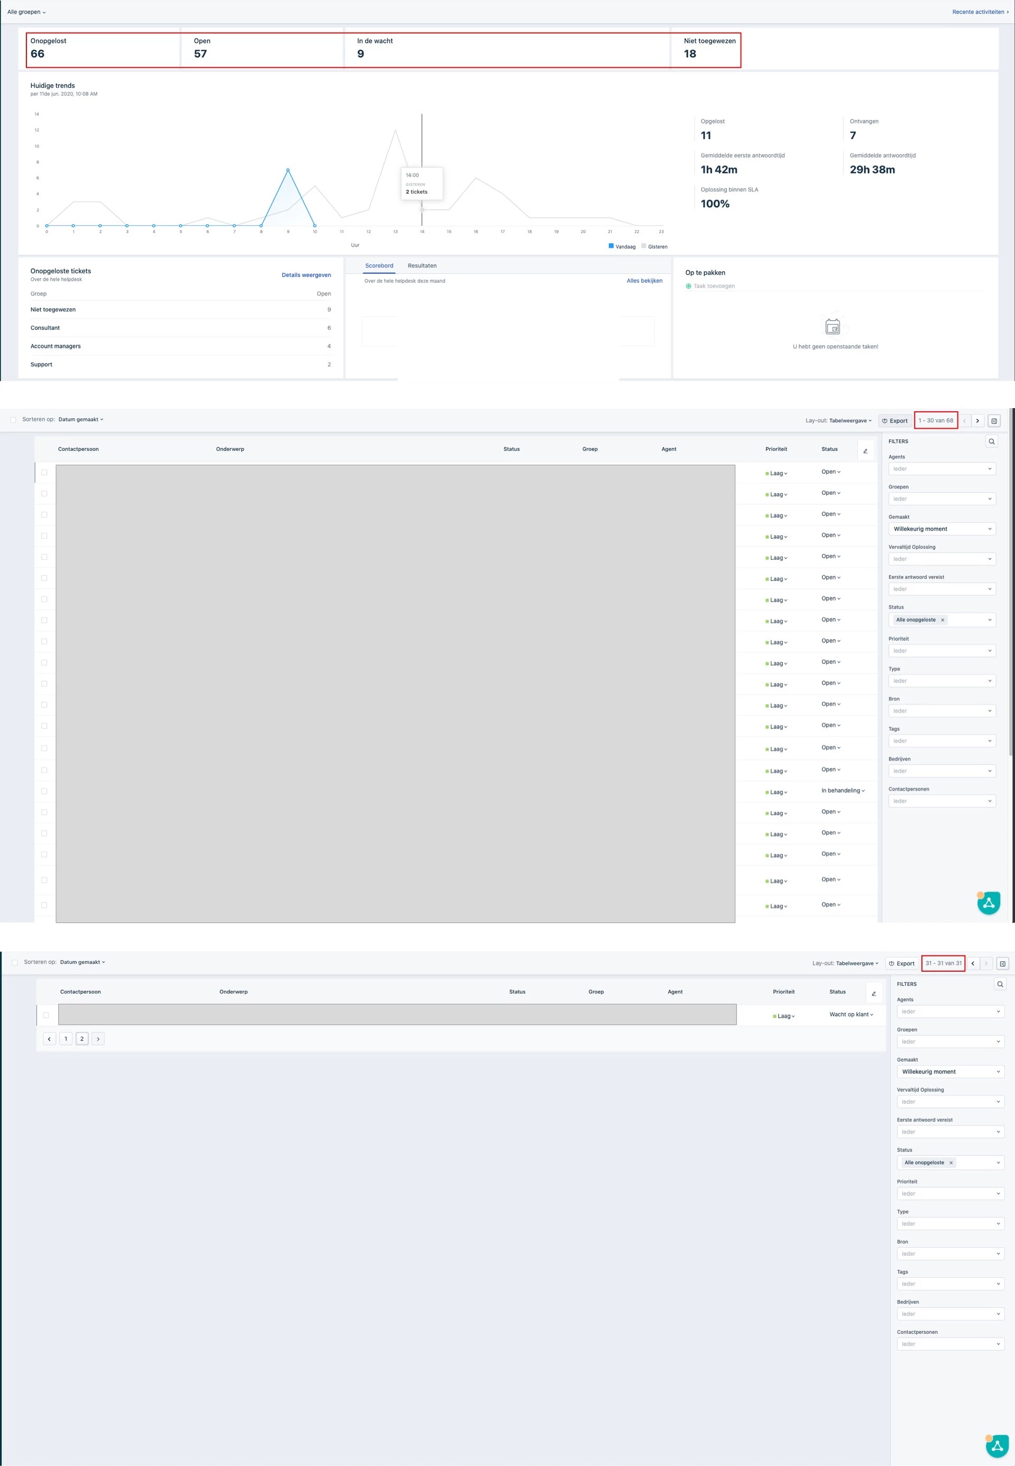Tick select-all checkbox beside Sorteren op in 68-ticket view
The width and height of the screenshot is (1015, 1466).
tap(13, 420)
